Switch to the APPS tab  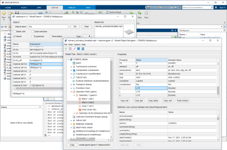(39, 8)
